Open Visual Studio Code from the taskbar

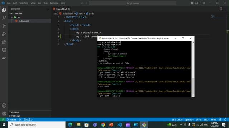tap(120, 125)
